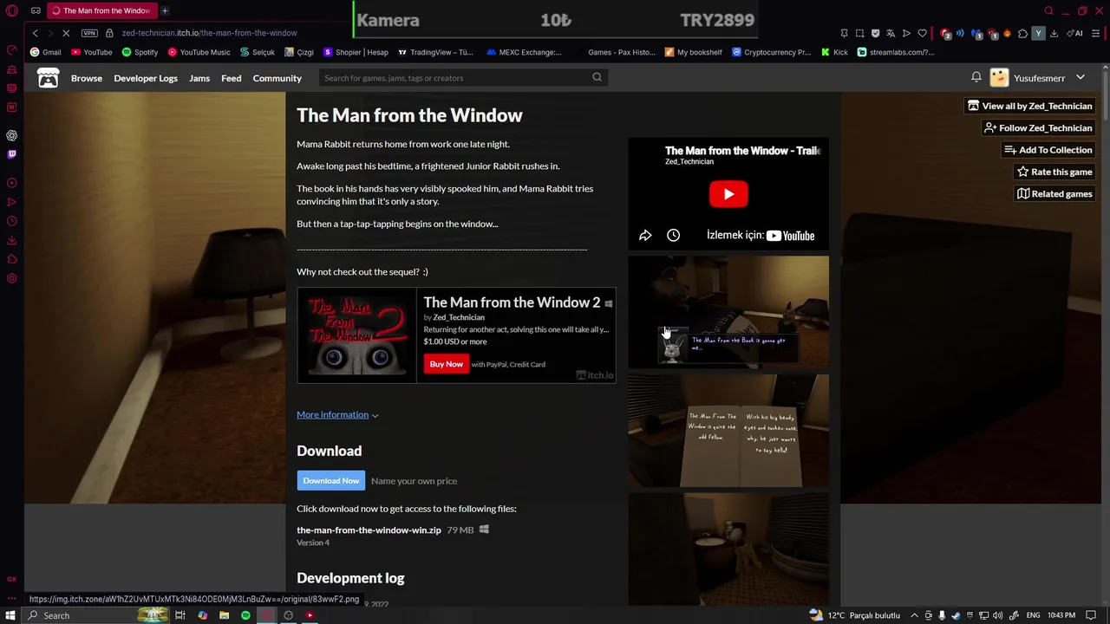This screenshot has height=624, width=1110.
Task: Expand More information section
Action: pyautogui.click(x=337, y=414)
